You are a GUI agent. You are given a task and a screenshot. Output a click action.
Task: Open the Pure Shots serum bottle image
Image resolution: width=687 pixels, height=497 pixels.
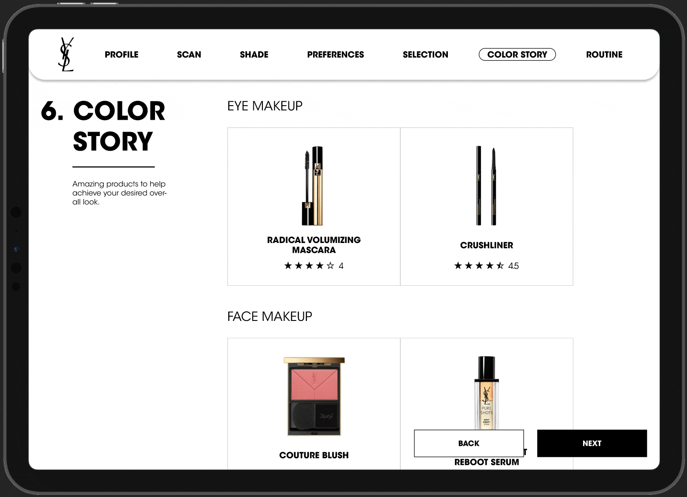[486, 393]
